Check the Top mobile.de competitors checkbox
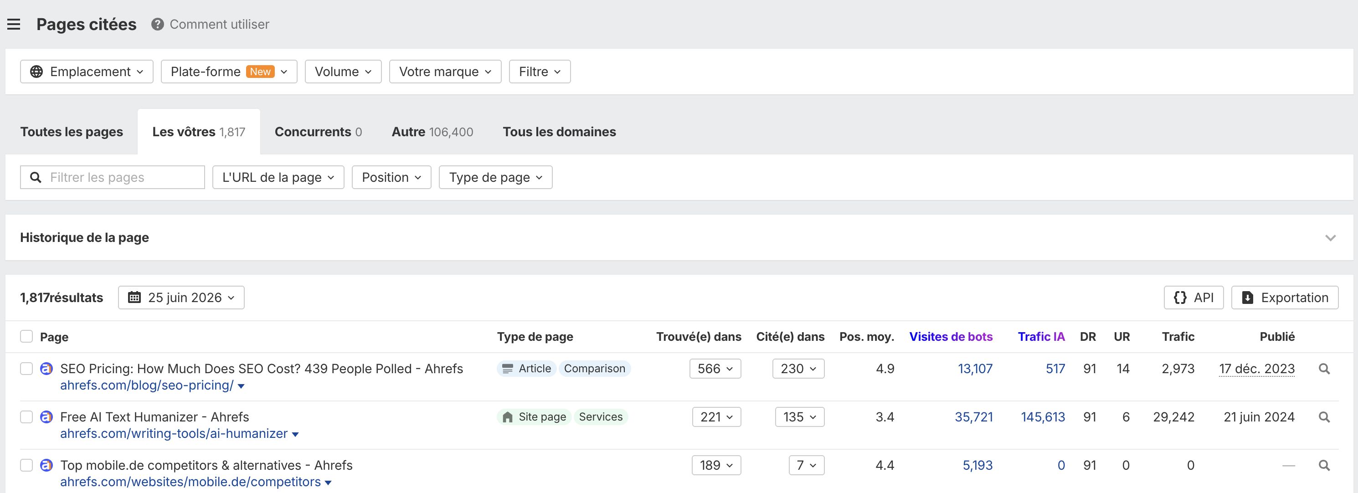This screenshot has height=493, width=1358. pyautogui.click(x=26, y=466)
